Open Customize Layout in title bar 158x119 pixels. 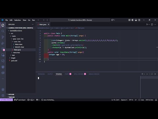pyautogui.click(x=129, y=20)
